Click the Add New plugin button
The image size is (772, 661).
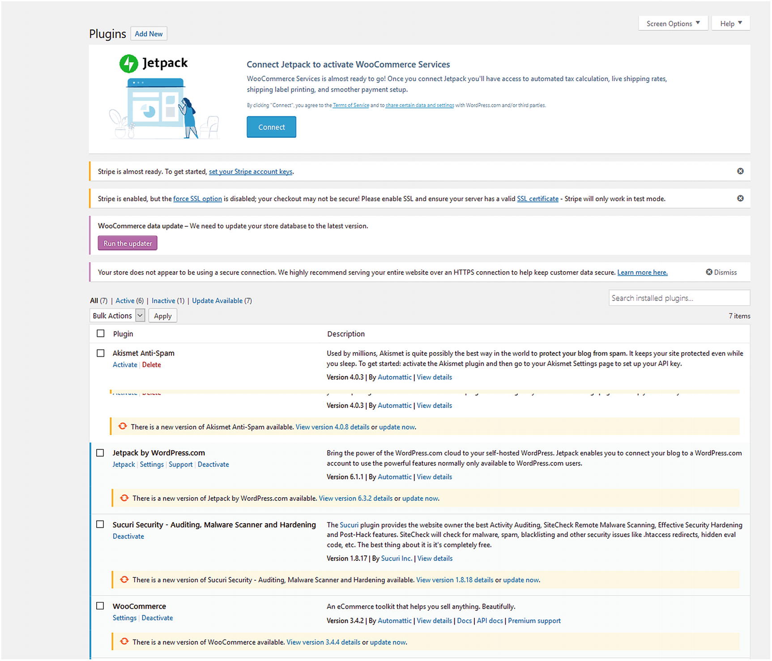pos(149,34)
